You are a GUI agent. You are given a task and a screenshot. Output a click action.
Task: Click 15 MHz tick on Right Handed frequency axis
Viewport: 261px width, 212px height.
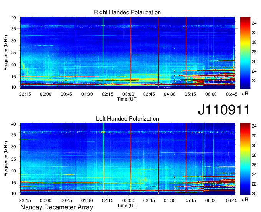coord(13,77)
